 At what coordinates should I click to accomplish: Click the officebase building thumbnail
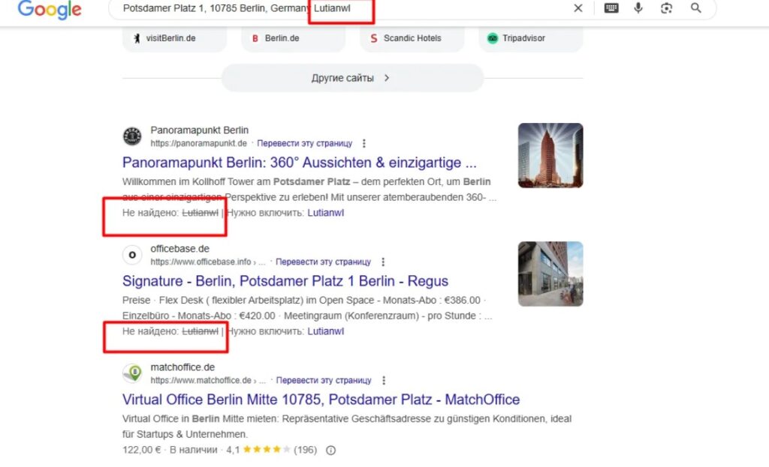tap(550, 274)
